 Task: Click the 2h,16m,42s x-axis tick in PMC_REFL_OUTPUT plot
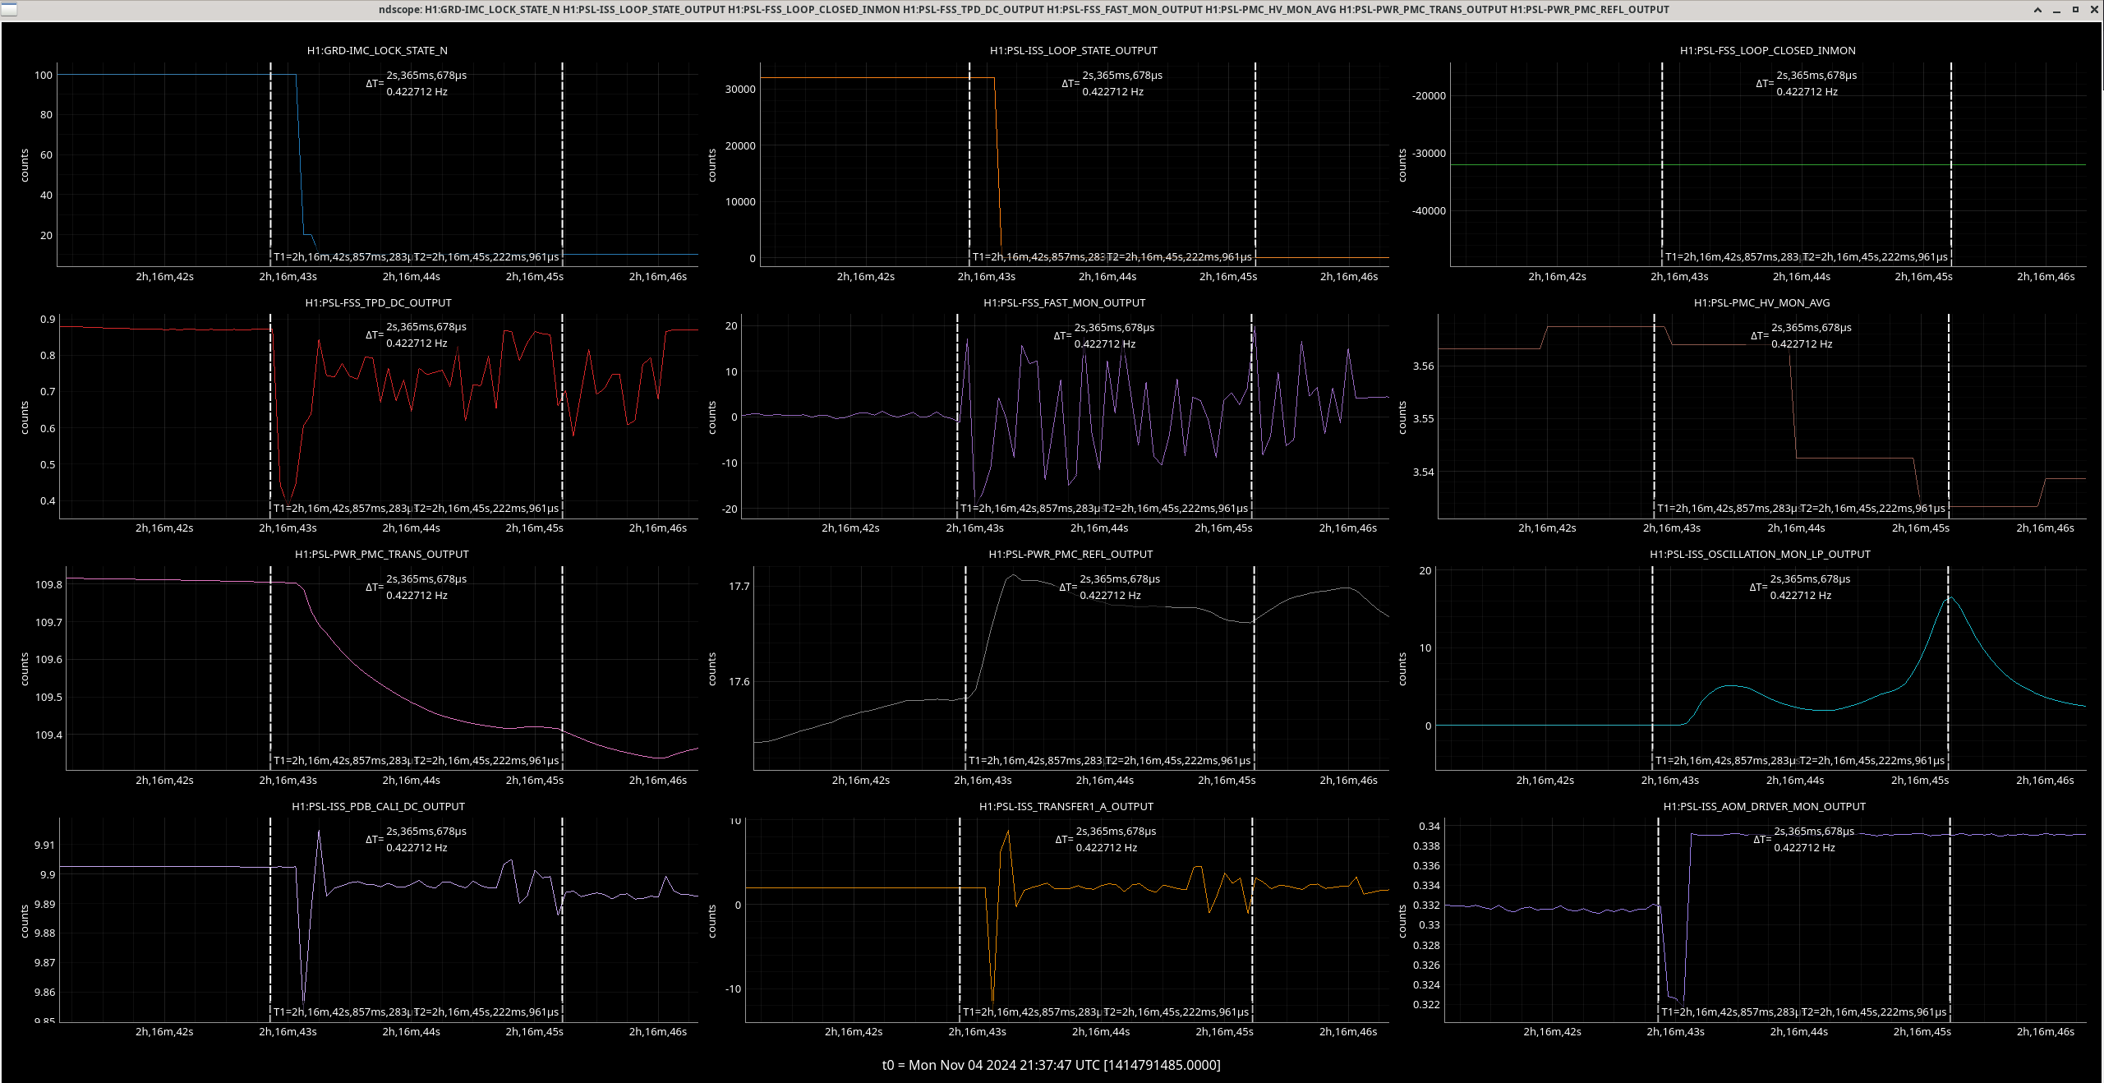[x=860, y=780]
